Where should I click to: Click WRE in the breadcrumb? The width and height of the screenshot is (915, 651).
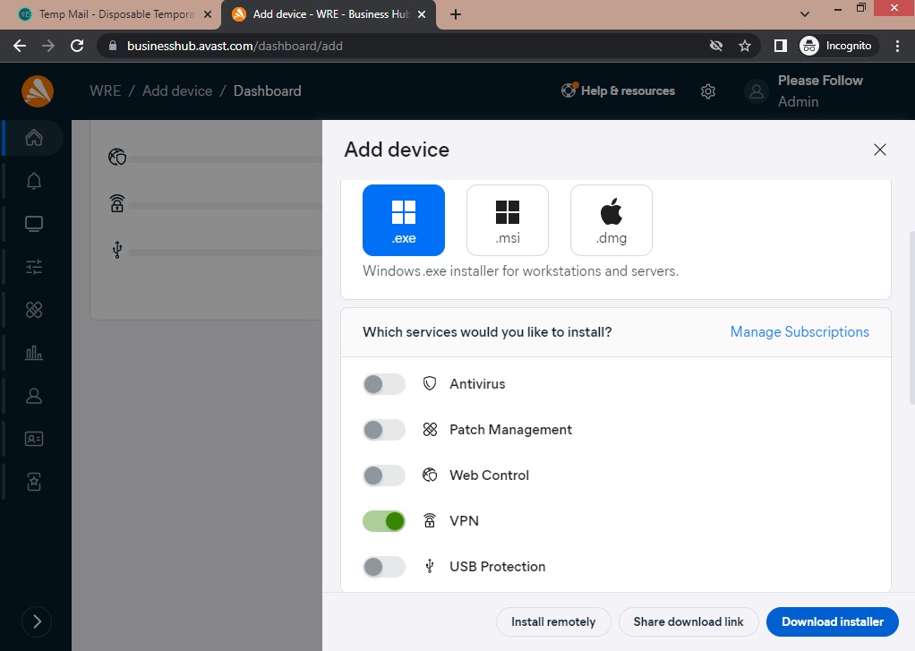pos(106,91)
